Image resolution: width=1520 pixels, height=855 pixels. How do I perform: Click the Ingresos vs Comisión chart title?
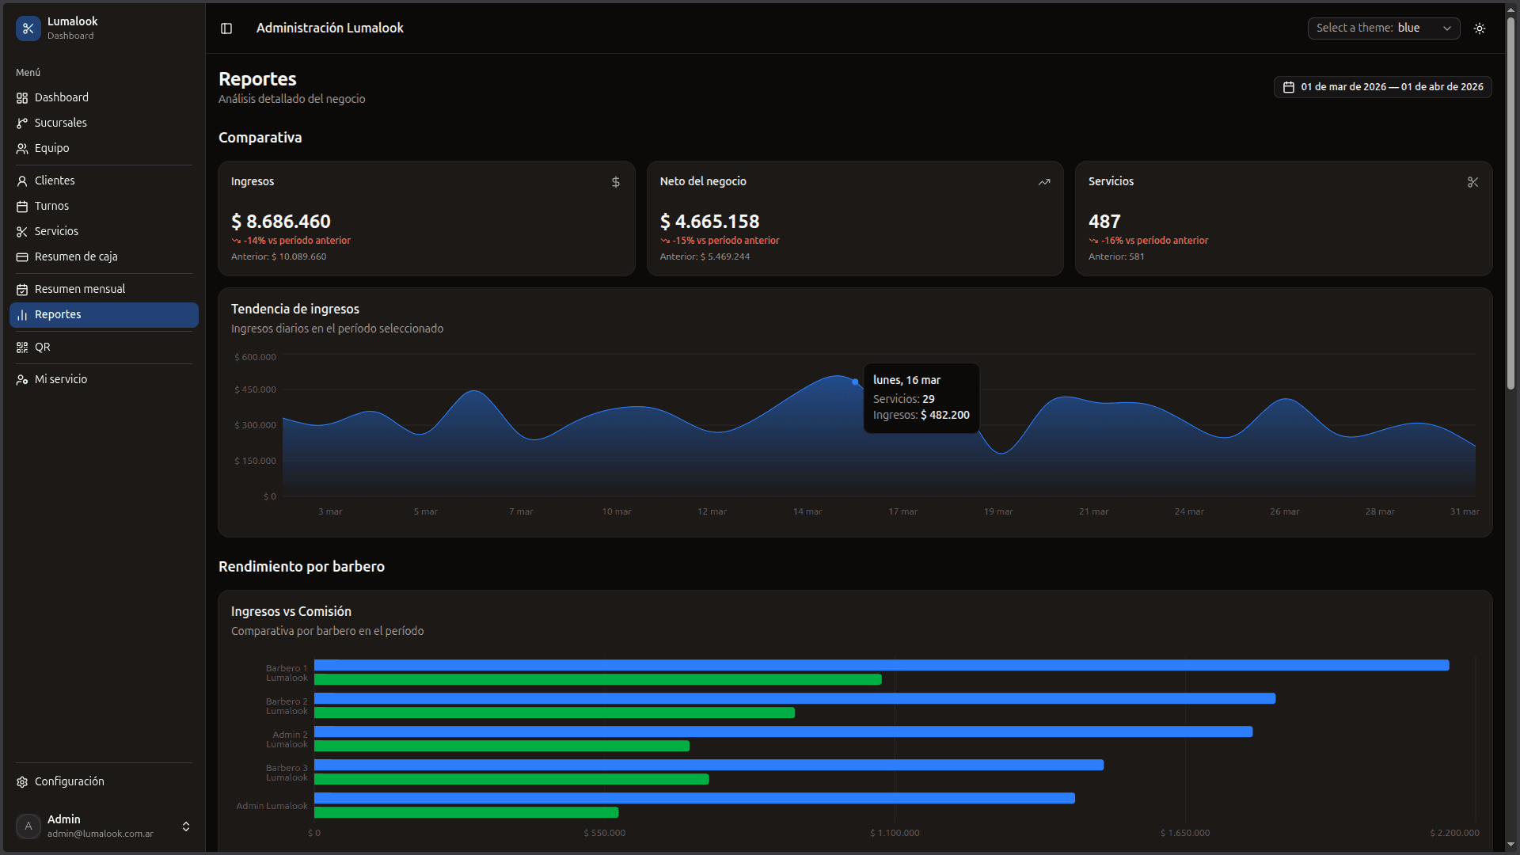[291, 611]
